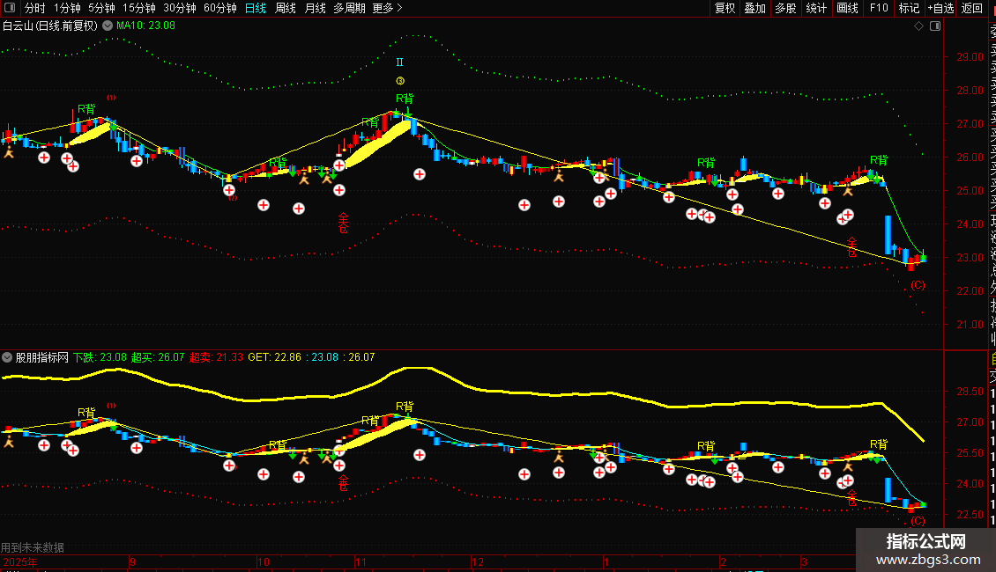Click the diamond icon in the chart header

tap(918, 26)
